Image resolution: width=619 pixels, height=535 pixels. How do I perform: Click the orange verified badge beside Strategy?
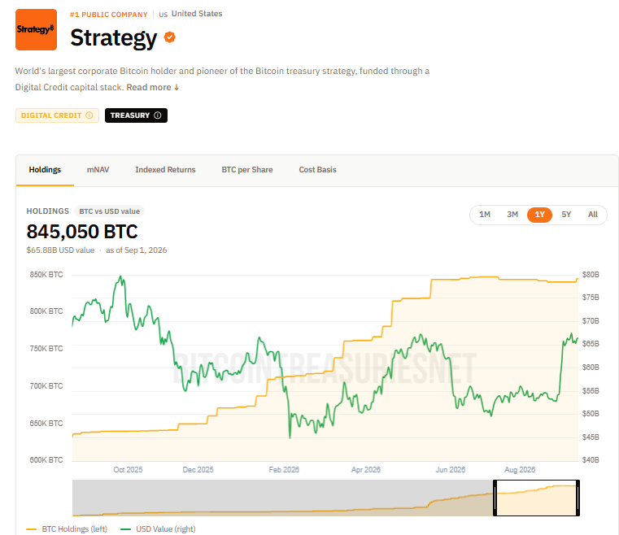[x=170, y=37]
